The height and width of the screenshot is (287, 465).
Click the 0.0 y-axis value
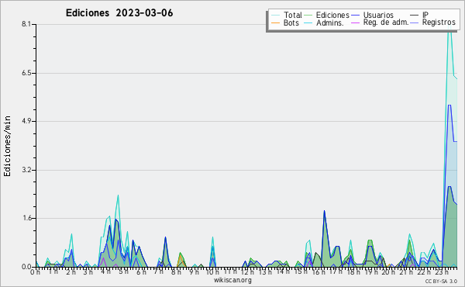26,267
